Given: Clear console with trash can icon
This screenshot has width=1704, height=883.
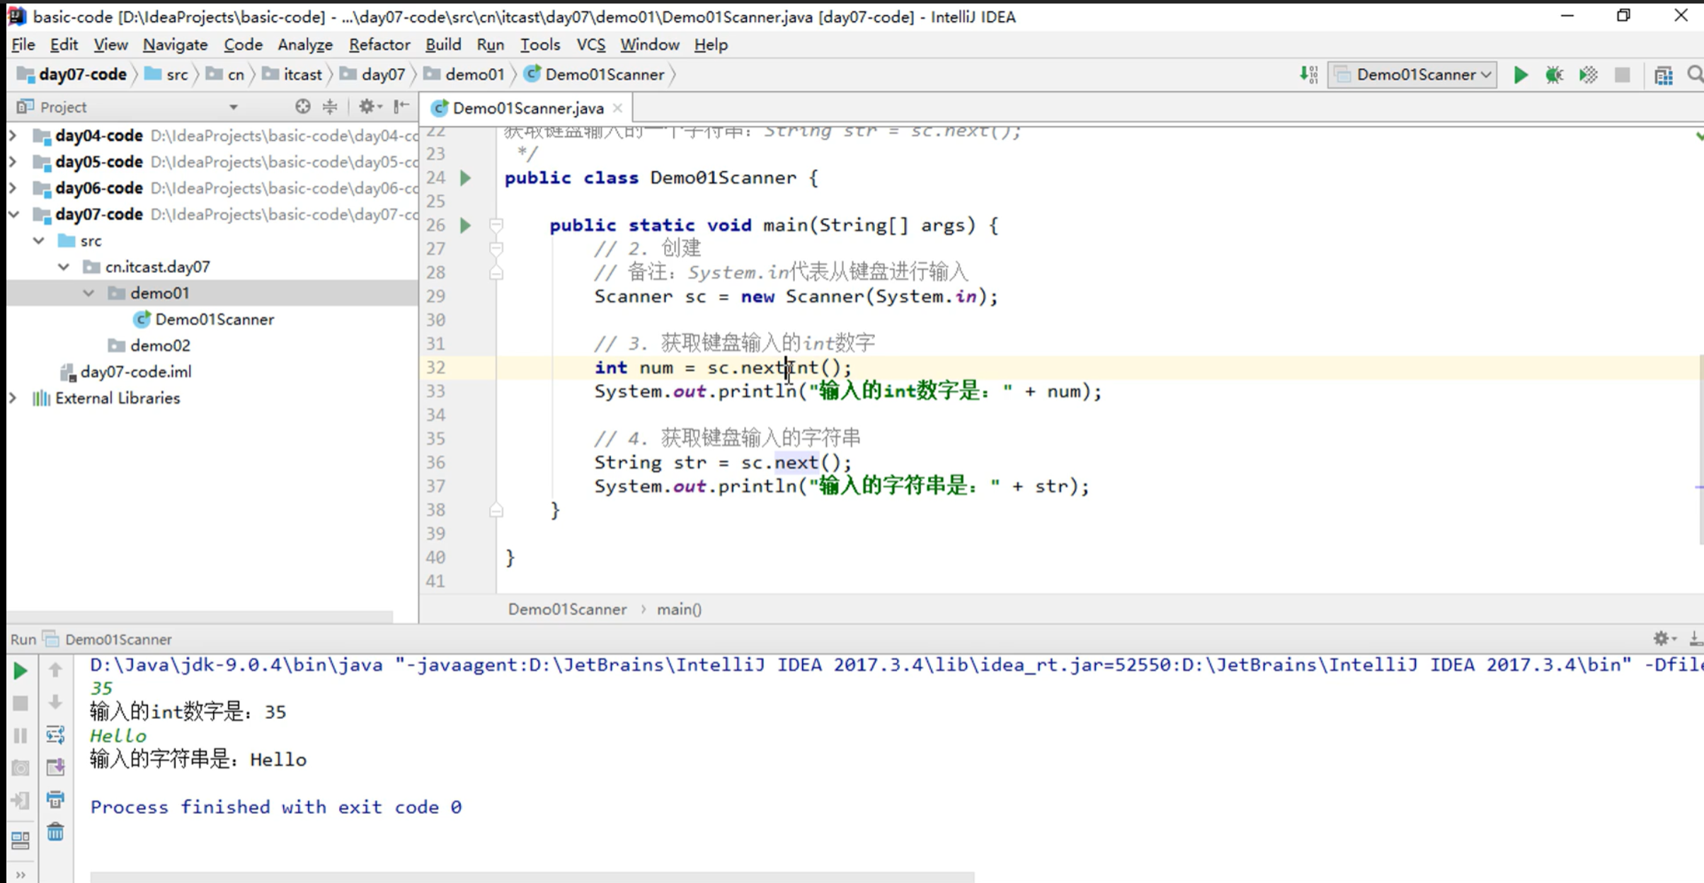Looking at the screenshot, I should (x=55, y=833).
